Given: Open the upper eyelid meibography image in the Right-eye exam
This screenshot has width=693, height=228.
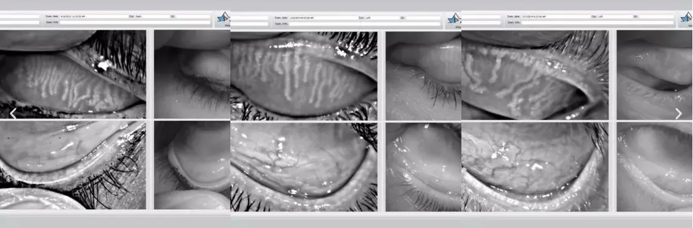Looking at the screenshot, I should point(72,74).
